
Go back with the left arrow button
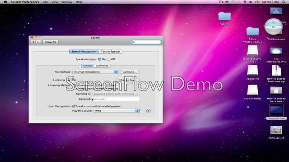(33, 42)
